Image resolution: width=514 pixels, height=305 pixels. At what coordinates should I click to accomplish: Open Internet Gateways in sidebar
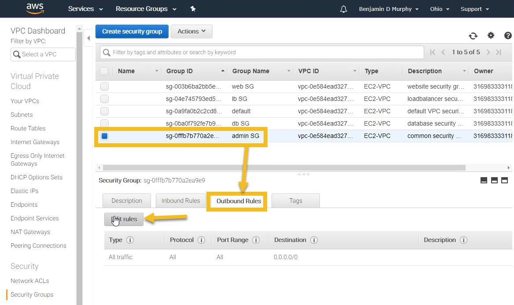coord(35,142)
